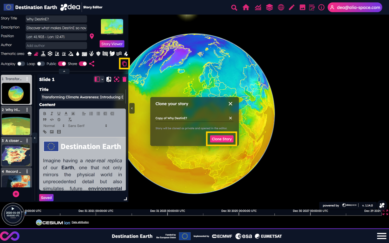Screen dimensions: 389x243
Task: Open the slide layout dropdown
Action: point(99,79)
